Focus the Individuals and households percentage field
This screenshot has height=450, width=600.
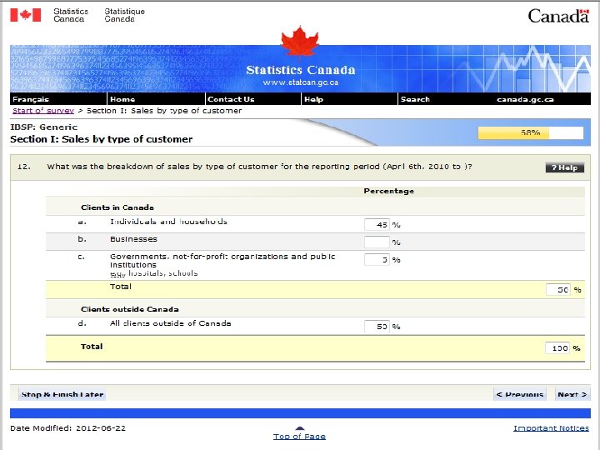click(377, 225)
